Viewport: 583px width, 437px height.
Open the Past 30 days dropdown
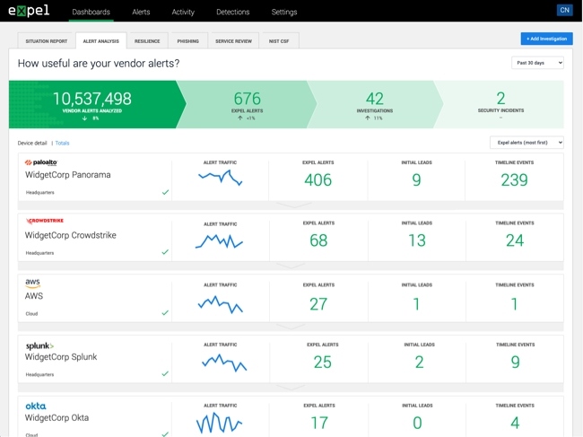[x=537, y=63]
